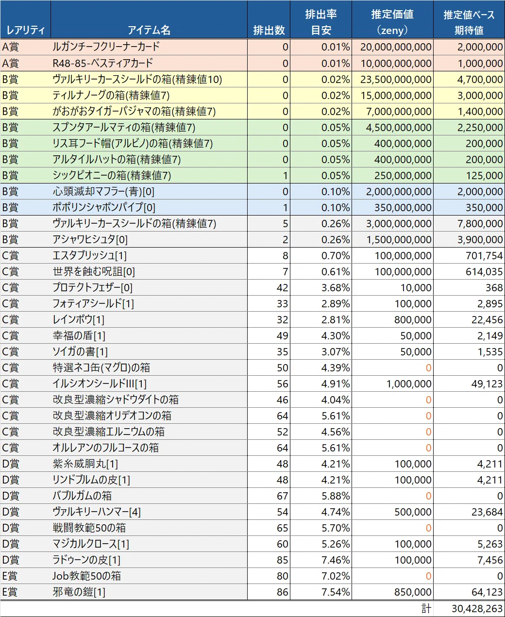The height and width of the screenshot is (617, 505).
Task: Click the count cell showing 67
Action: [x=269, y=496]
